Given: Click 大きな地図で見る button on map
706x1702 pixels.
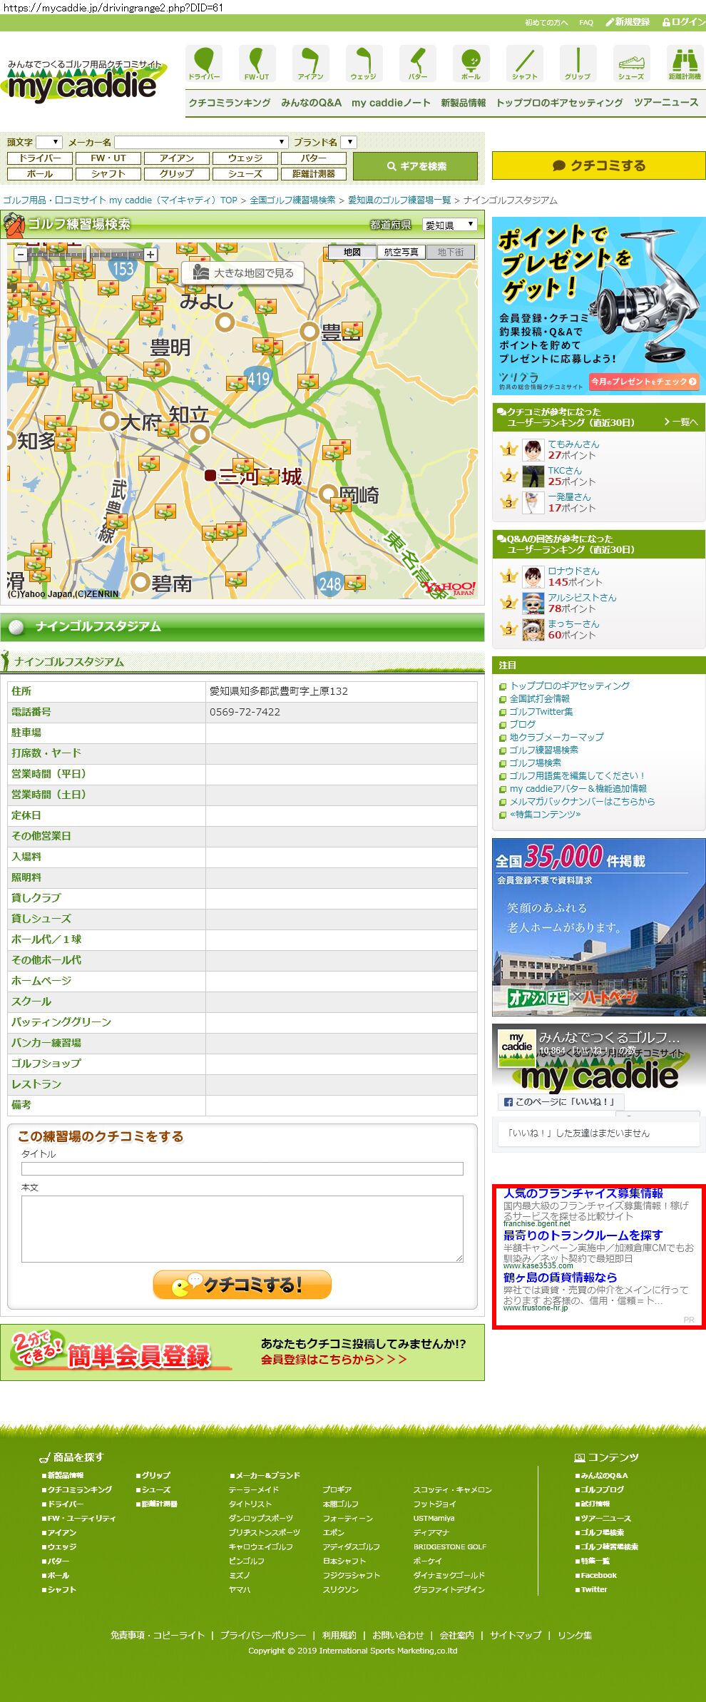Looking at the screenshot, I should click(243, 272).
